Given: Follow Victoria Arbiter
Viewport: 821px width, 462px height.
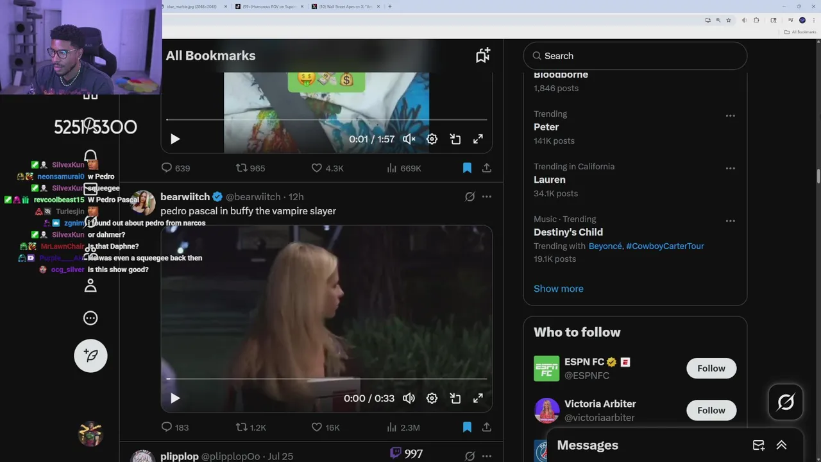Looking at the screenshot, I should [711, 411].
